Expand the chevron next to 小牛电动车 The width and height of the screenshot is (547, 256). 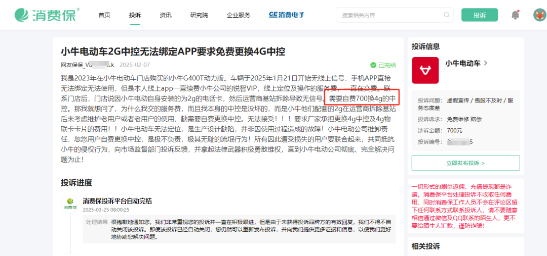(486, 63)
